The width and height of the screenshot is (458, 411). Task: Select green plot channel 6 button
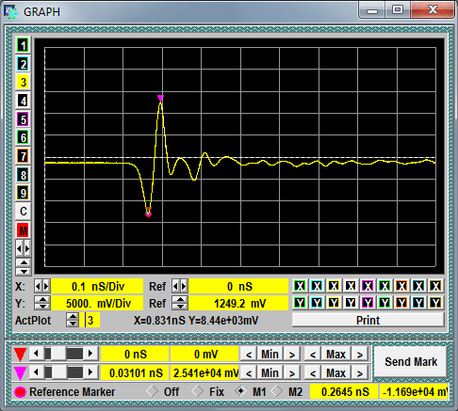coord(23,137)
